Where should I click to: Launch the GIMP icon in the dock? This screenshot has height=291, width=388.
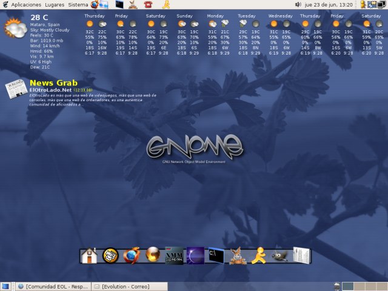279,256
